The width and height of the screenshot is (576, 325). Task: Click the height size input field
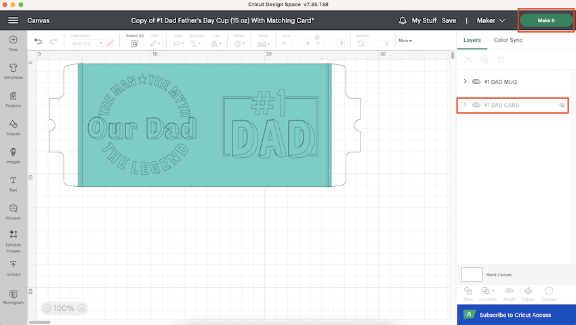tap(333, 43)
